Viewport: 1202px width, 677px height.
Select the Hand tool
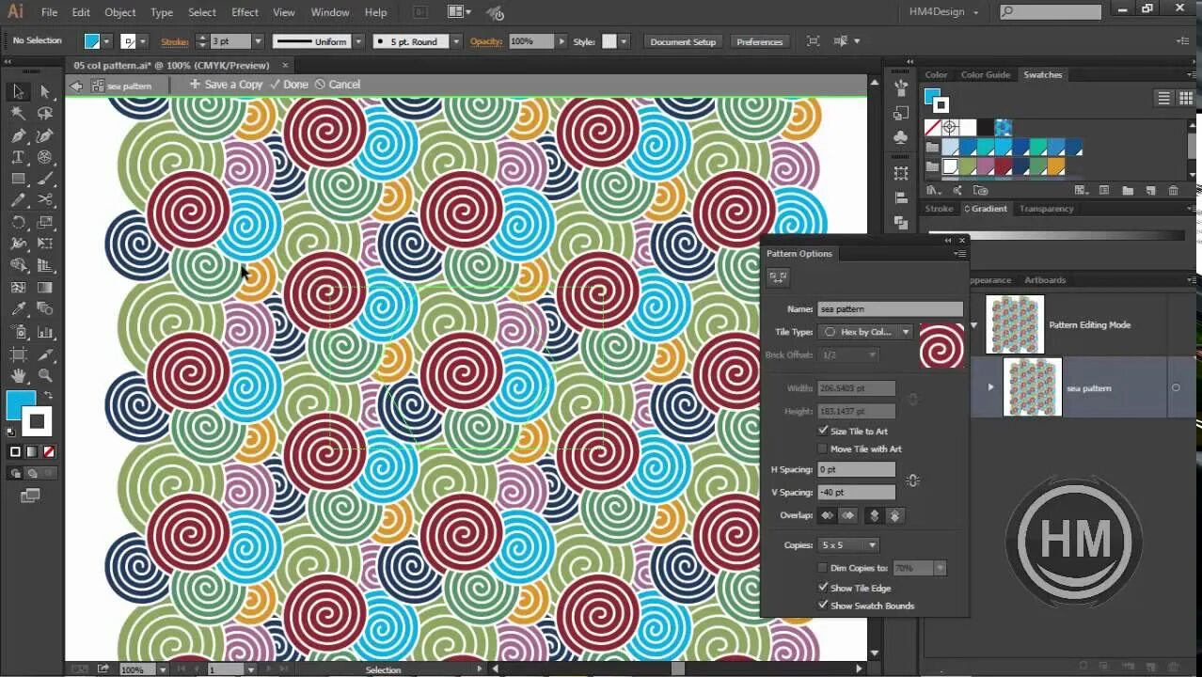(x=18, y=375)
